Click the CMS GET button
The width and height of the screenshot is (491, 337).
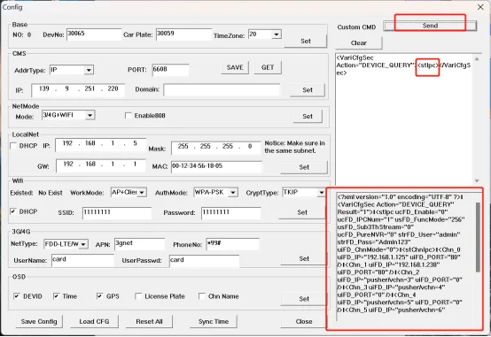pos(268,67)
